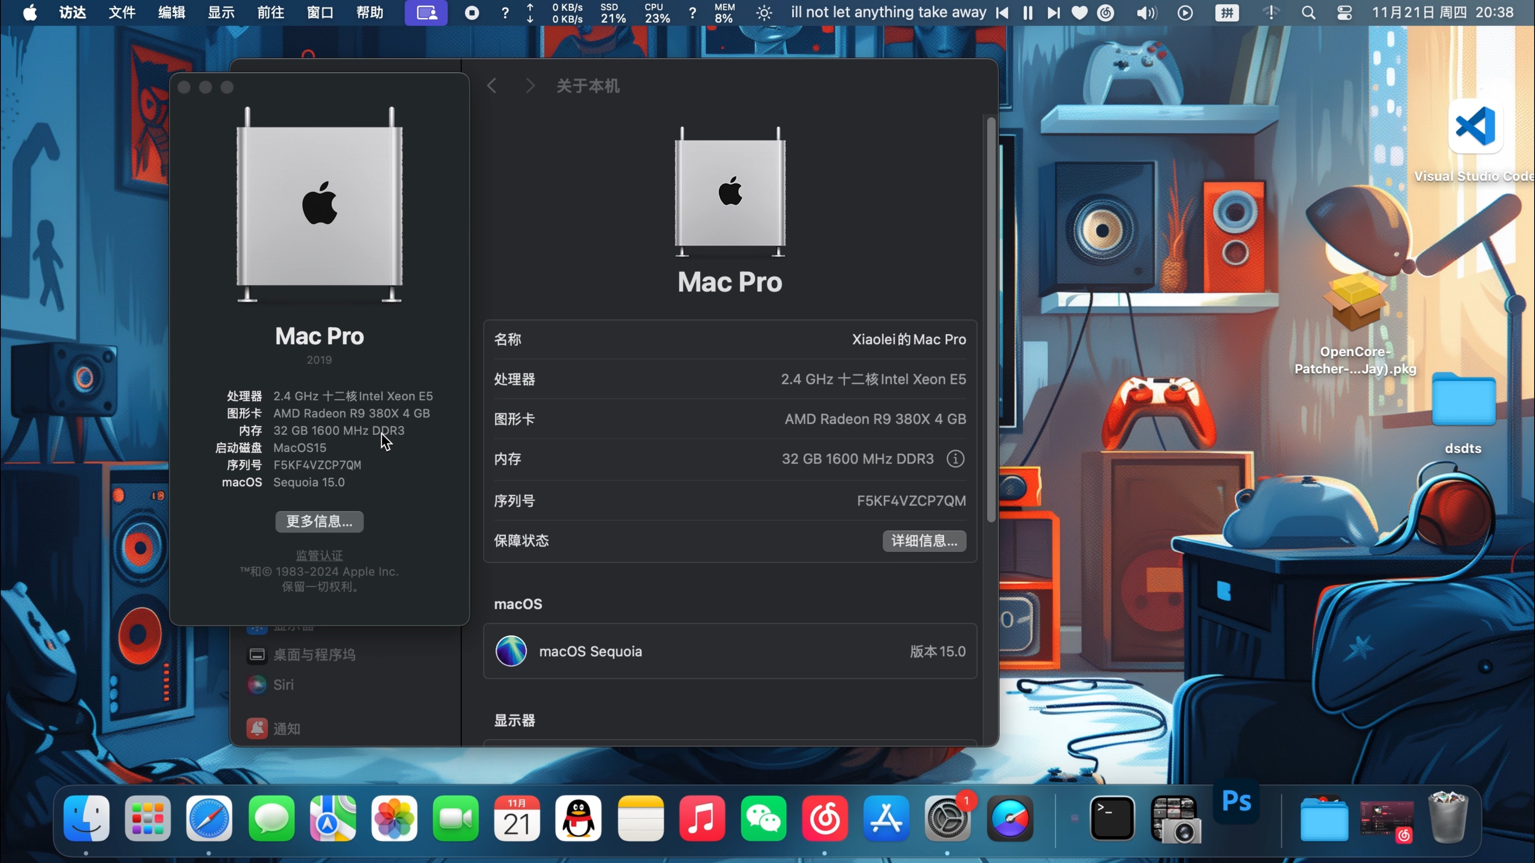The height and width of the screenshot is (863, 1535).
Task: Click highlighted screen sharing icon in menu bar
Action: point(426,12)
